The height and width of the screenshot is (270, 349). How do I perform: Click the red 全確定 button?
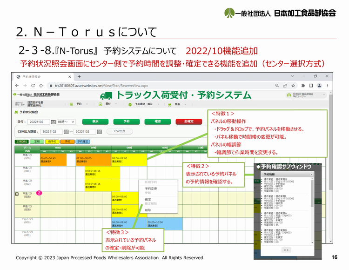189,121
